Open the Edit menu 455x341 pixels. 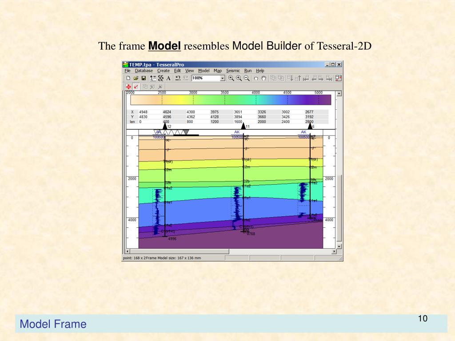[177, 71]
